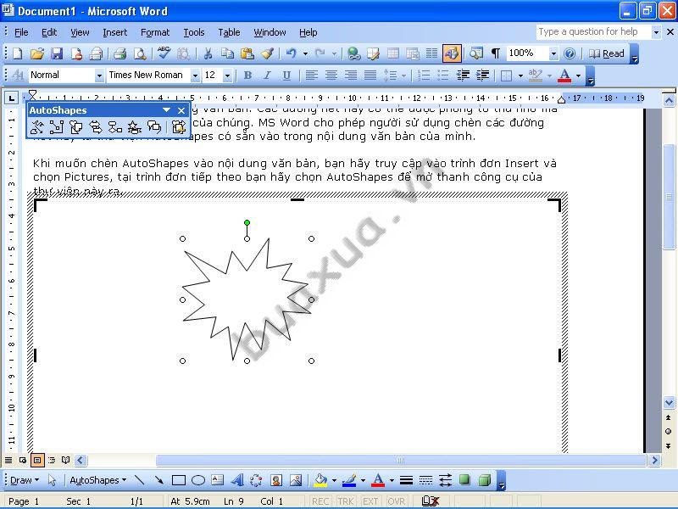The image size is (678, 509).
Task: Open the Format menu
Action: click(155, 32)
